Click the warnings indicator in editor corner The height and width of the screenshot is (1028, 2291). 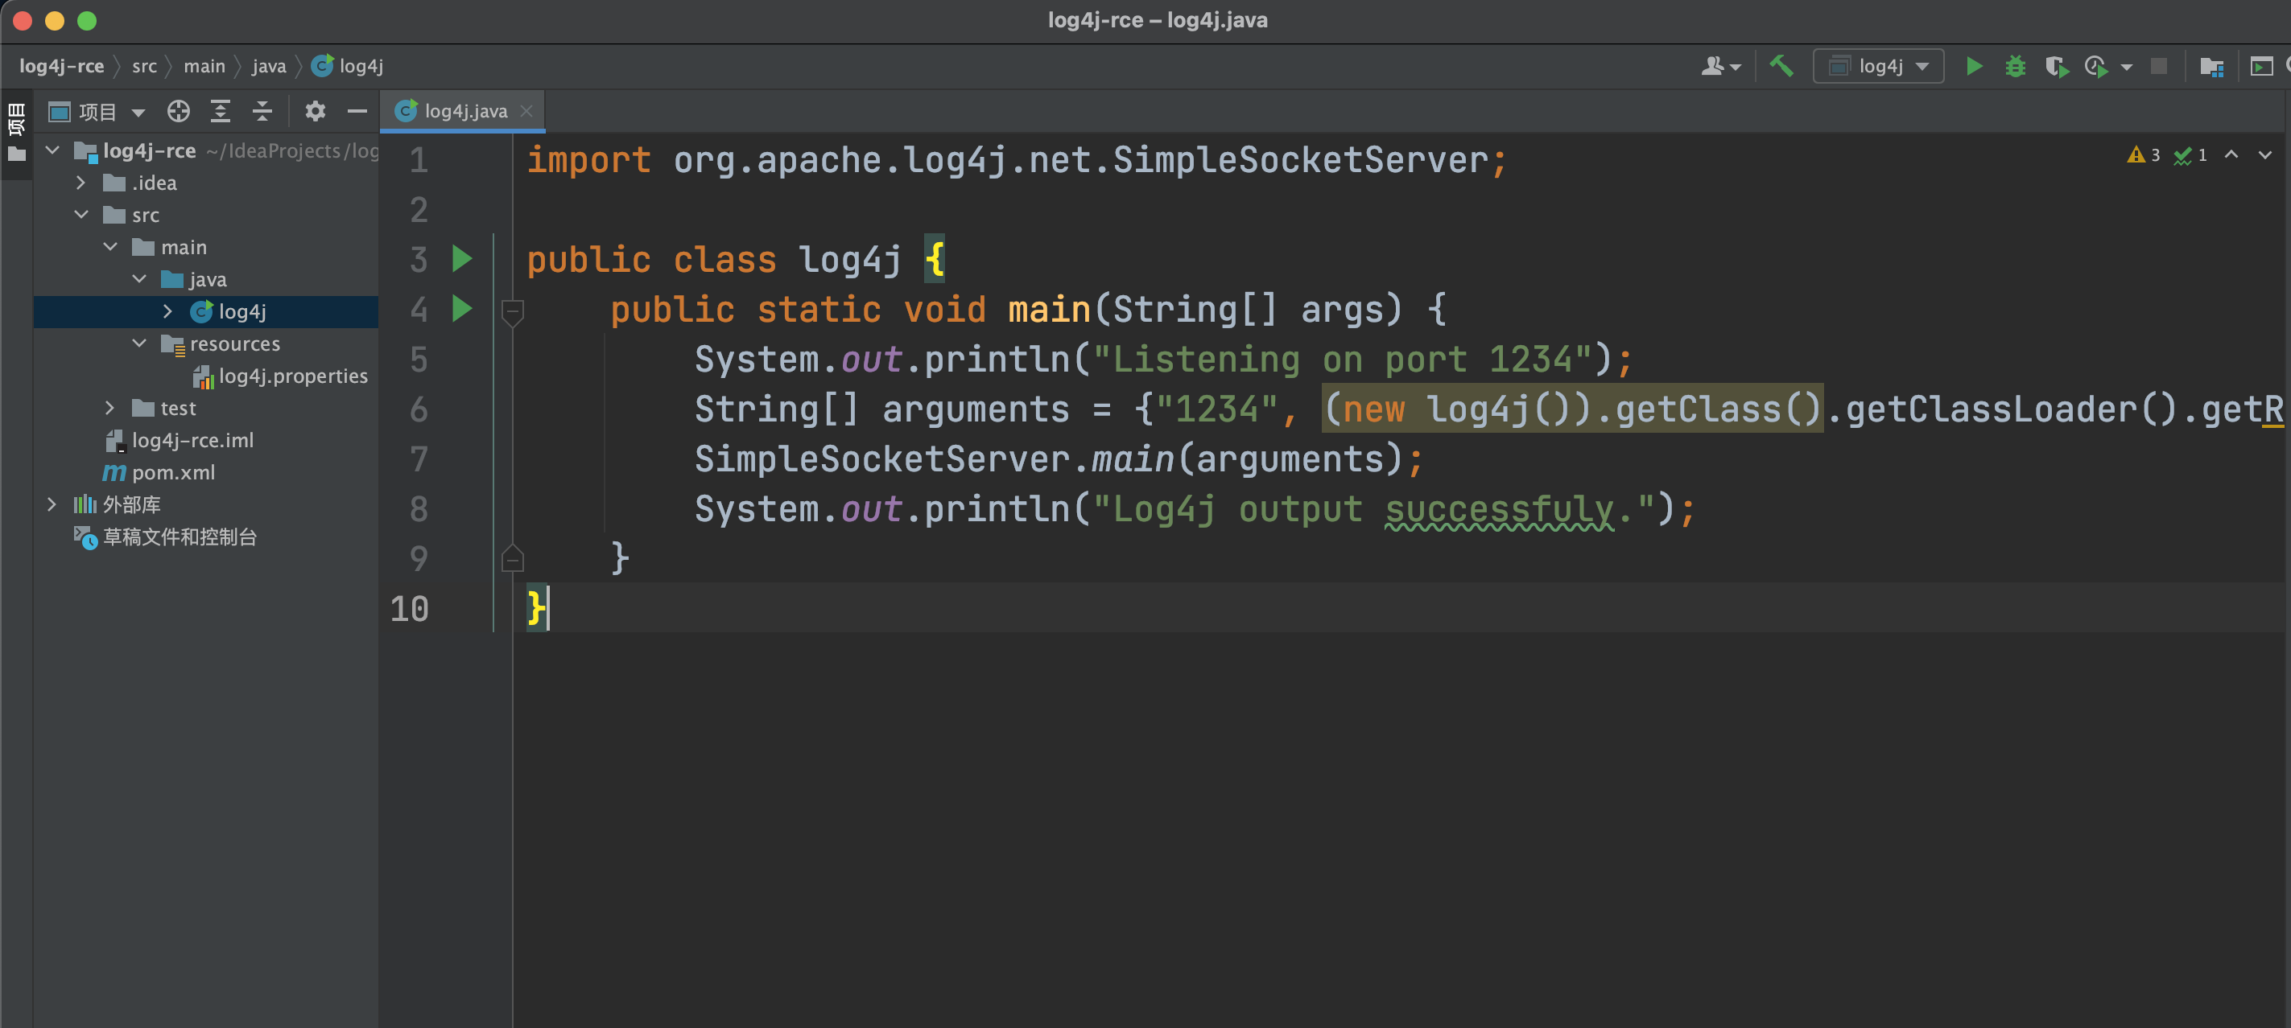[x=2144, y=155]
